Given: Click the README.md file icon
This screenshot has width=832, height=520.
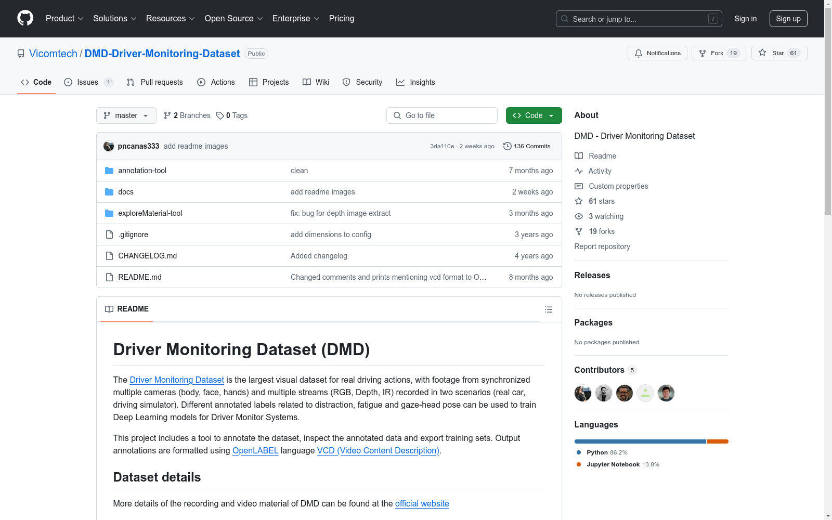Looking at the screenshot, I should point(109,277).
